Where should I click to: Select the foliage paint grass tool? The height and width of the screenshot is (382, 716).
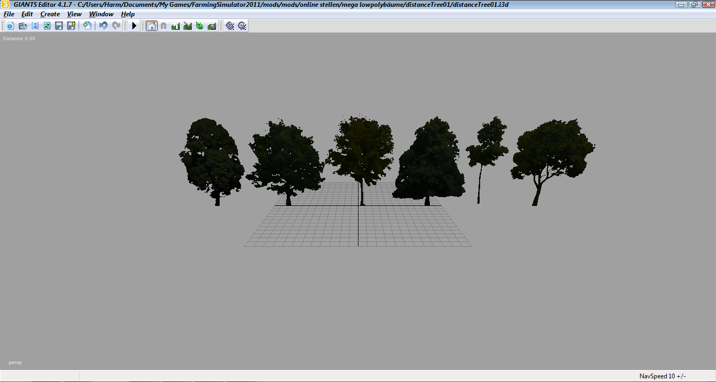tap(200, 26)
